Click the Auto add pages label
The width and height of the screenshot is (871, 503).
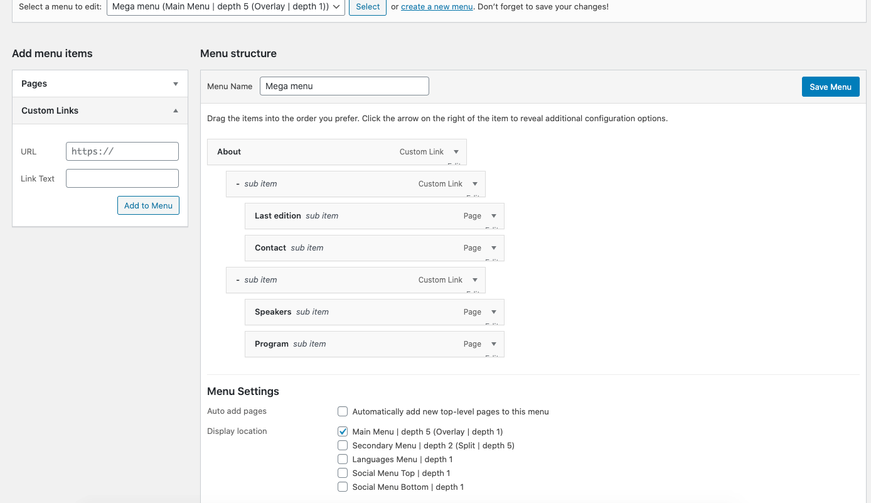point(237,411)
